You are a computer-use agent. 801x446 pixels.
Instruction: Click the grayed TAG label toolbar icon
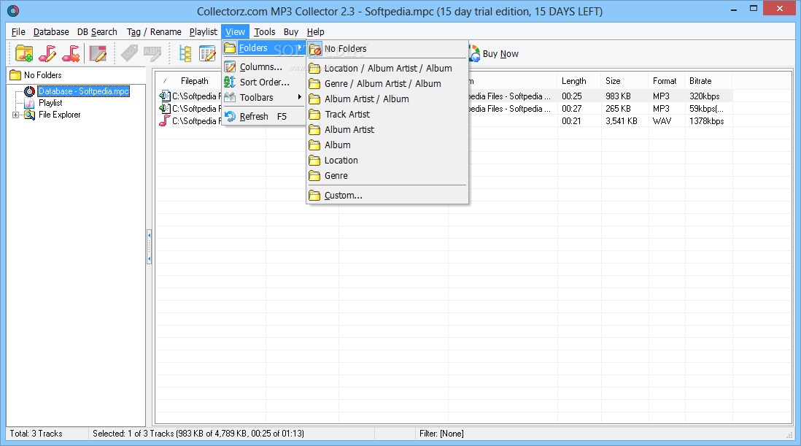(129, 53)
